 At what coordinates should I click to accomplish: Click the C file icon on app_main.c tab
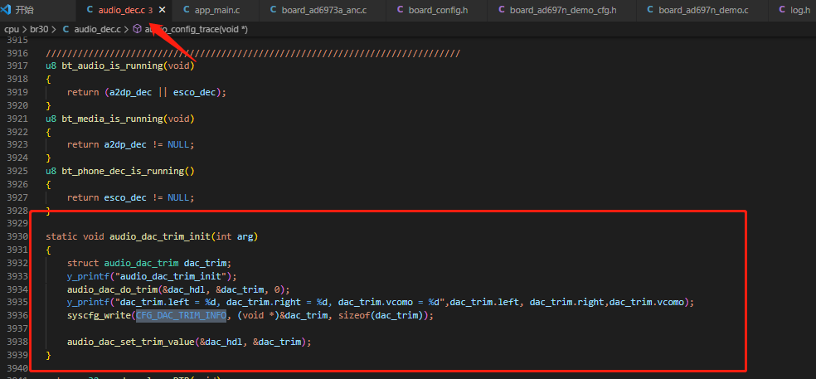tap(187, 10)
